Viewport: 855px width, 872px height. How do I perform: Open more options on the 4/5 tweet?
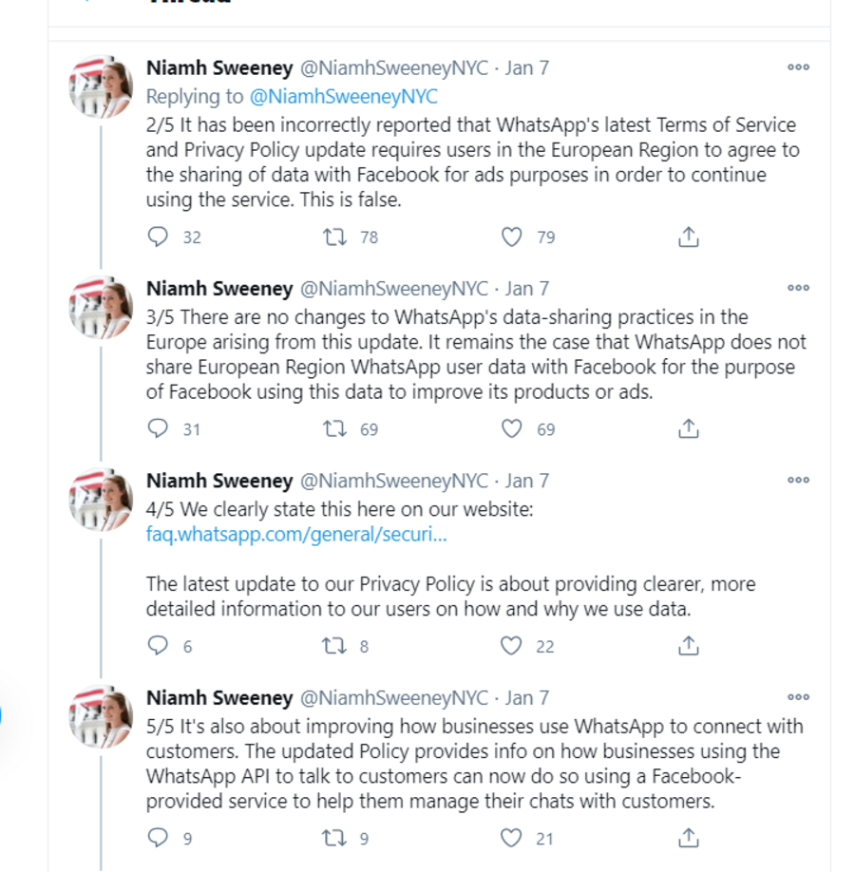click(x=798, y=480)
